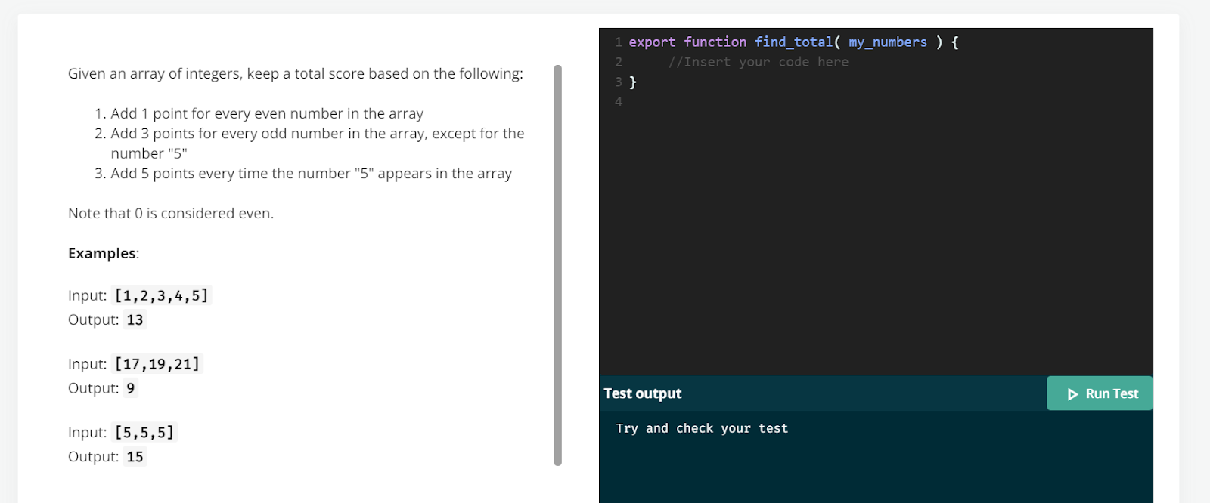Click the problem description vertical scrollbar
The image size is (1210, 503).
click(x=557, y=264)
